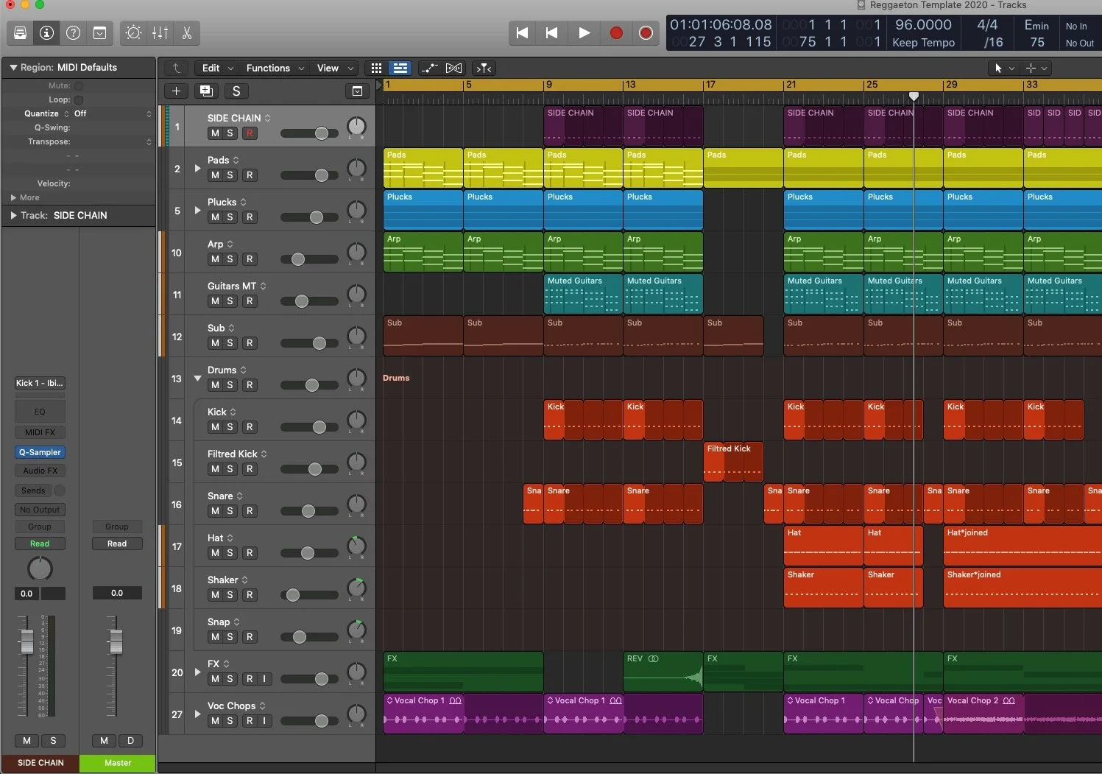Screen dimensions: 1102x774
Task: Click the Duplicate Track icon
Action: pos(206,91)
